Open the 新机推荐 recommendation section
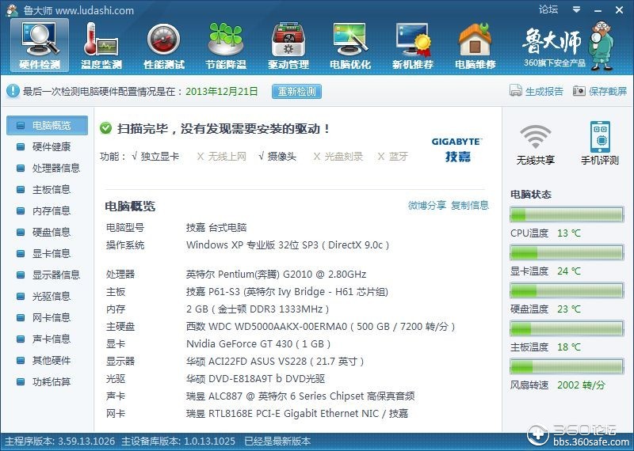Image resolution: width=634 pixels, height=451 pixels. click(x=412, y=45)
